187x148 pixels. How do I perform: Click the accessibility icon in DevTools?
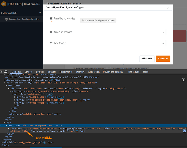(183, 79)
